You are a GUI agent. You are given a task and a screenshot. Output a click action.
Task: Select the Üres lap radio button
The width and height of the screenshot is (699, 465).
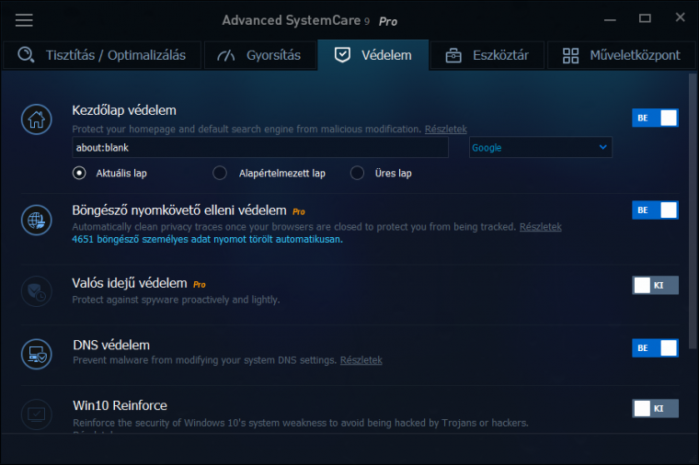[x=357, y=173]
